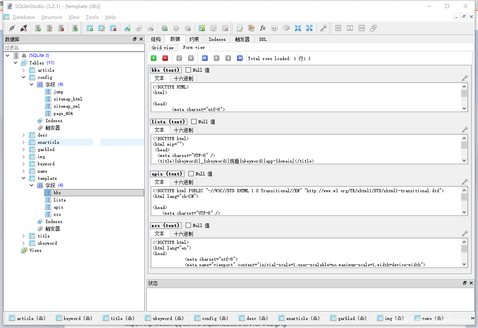Jump to first row in form view
Screen dimensions: 478x328
click(x=205, y=58)
